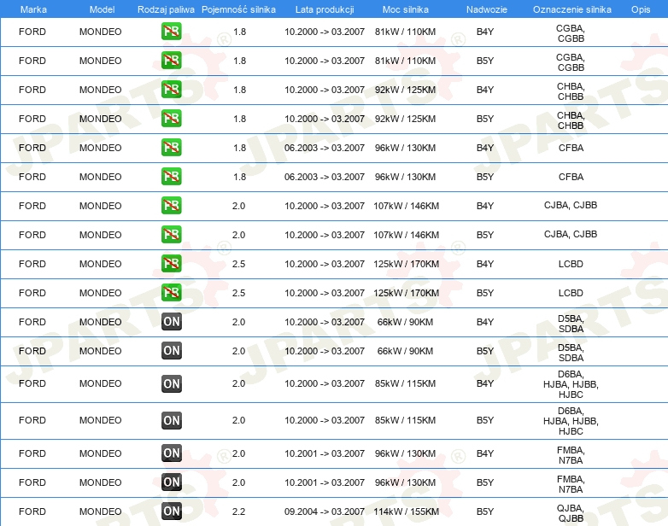Select the '2.2' engine capacity cell
The image size is (668, 526).
[x=238, y=511]
